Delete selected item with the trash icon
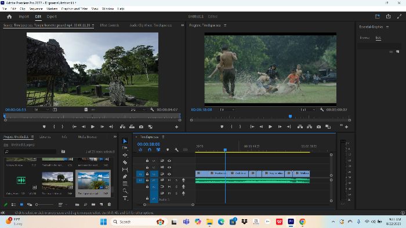406x228 pixels. [109, 204]
